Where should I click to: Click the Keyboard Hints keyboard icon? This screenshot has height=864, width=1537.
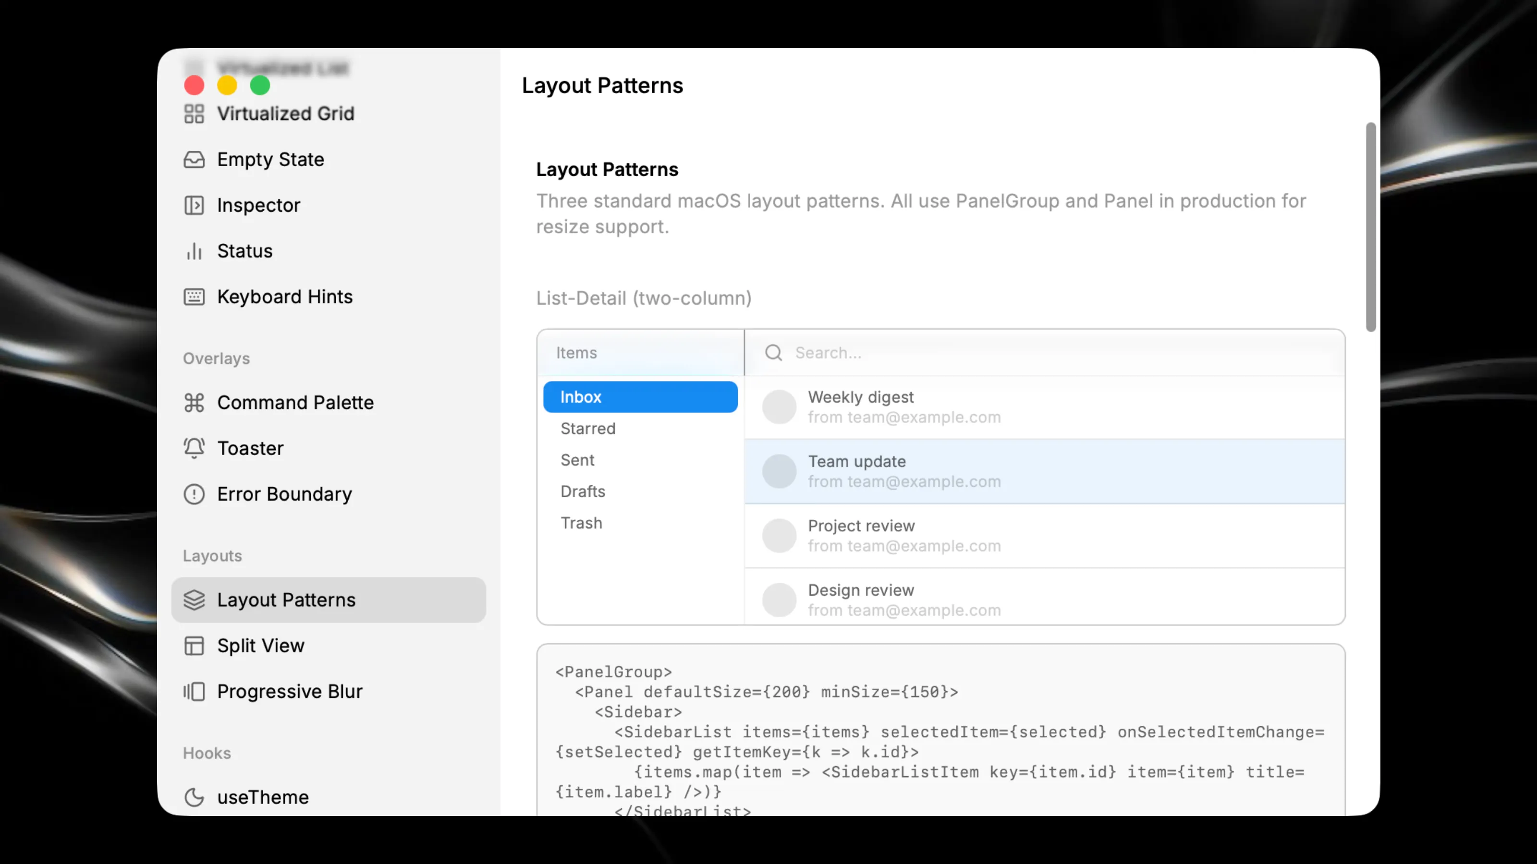coord(194,296)
